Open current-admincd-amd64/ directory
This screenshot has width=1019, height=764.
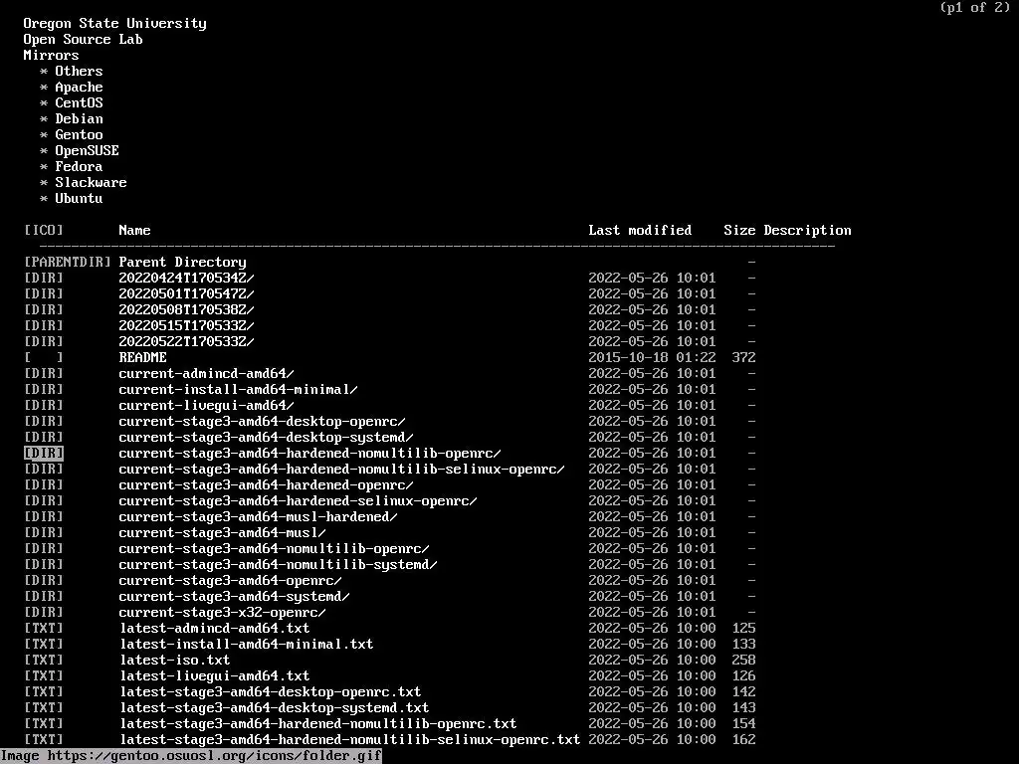[206, 374]
